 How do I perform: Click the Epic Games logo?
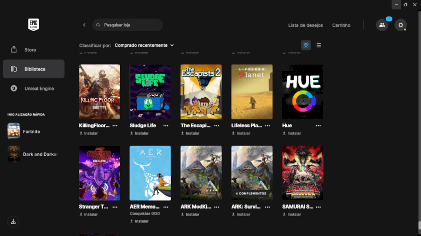[34, 25]
